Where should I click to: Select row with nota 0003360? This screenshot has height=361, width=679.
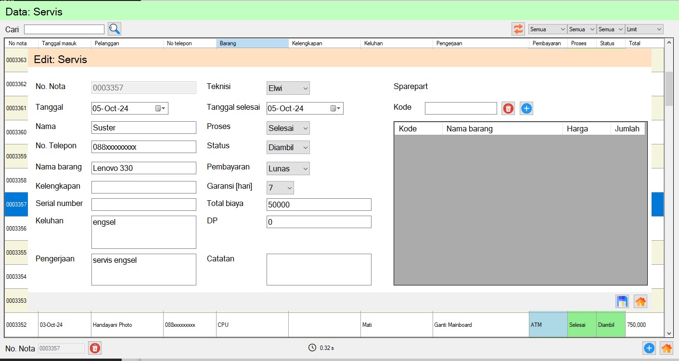click(x=16, y=132)
